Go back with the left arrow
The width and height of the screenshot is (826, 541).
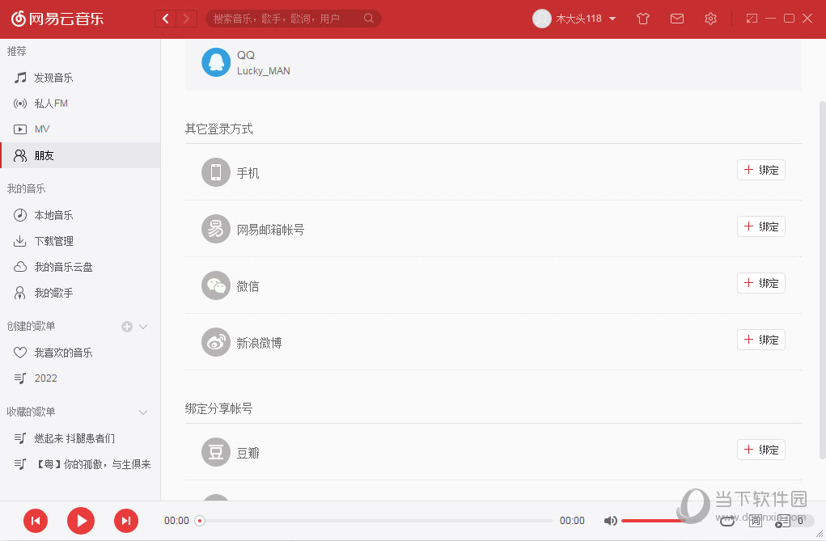point(165,19)
